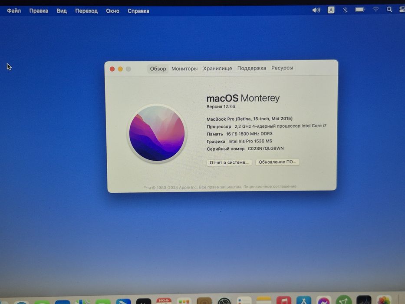Launch App Store from the Dock
The image size is (405, 304).
[303, 301]
